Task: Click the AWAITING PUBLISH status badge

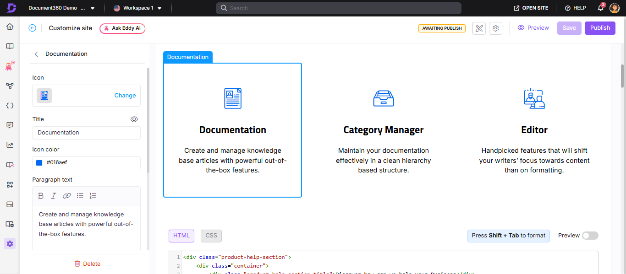Action: click(x=442, y=28)
